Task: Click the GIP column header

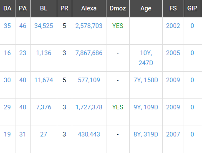Action: pyautogui.click(x=192, y=8)
